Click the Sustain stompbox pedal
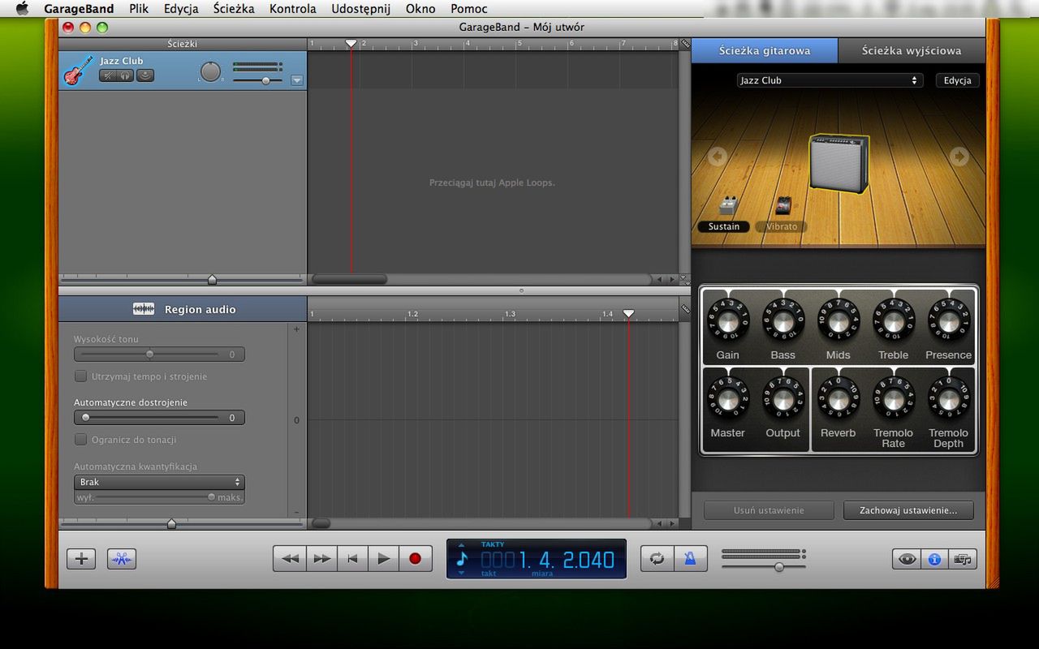 point(728,206)
